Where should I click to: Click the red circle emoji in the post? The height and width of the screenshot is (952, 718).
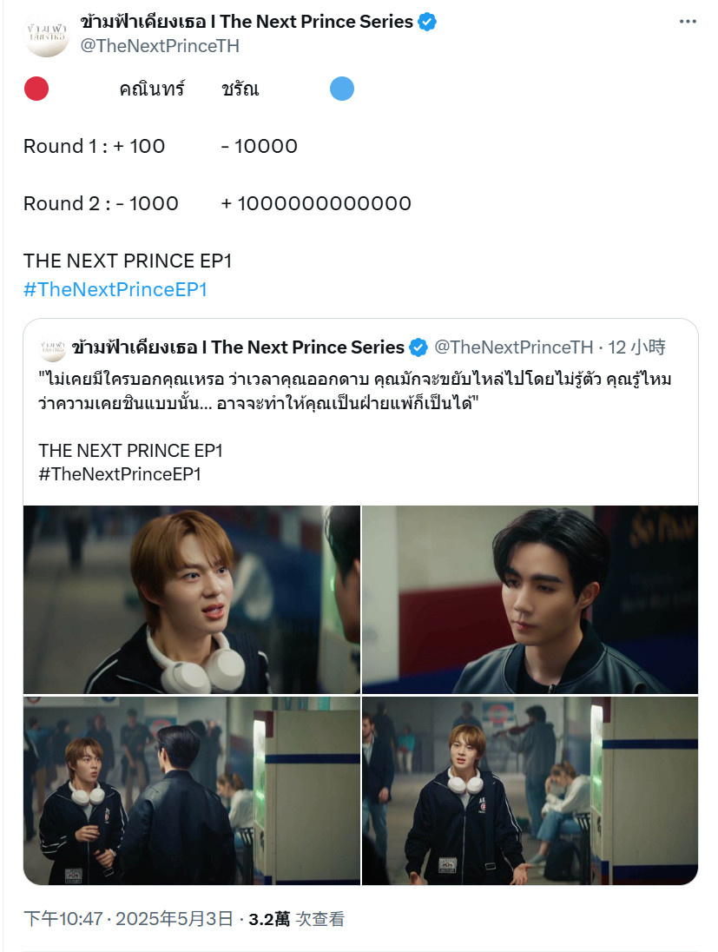click(36, 89)
